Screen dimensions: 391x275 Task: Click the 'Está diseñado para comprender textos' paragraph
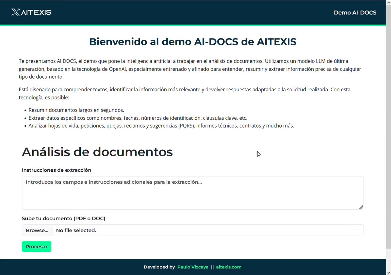185,93
